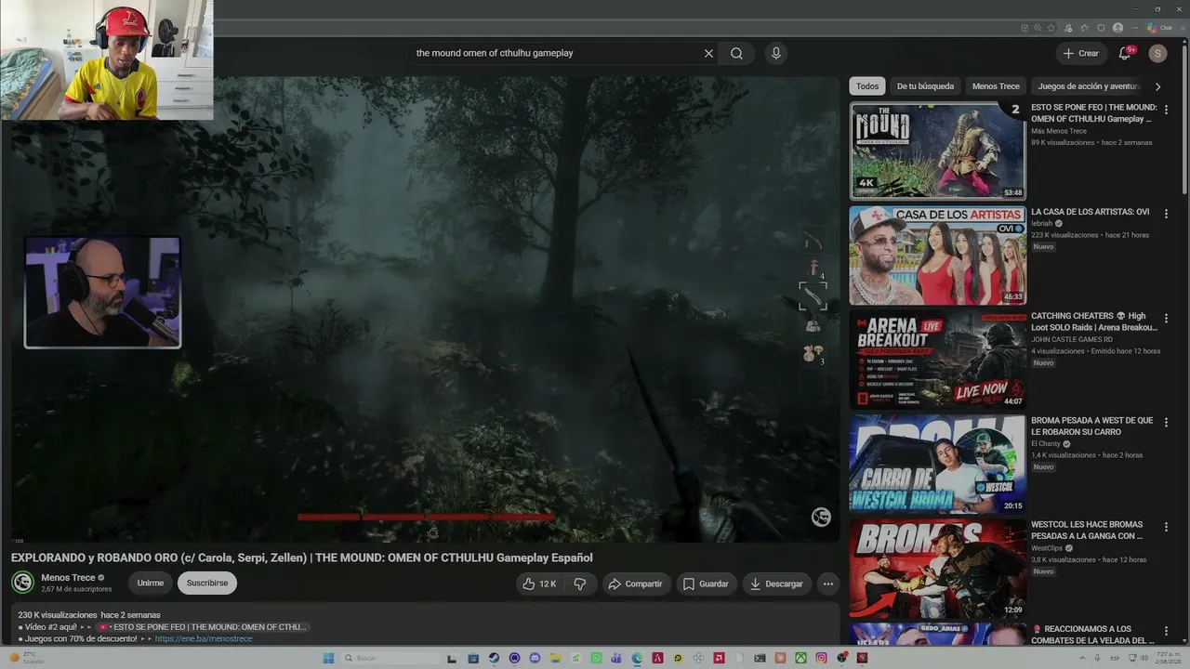Open the ESTO SE PONE FEO description link

coord(203,627)
